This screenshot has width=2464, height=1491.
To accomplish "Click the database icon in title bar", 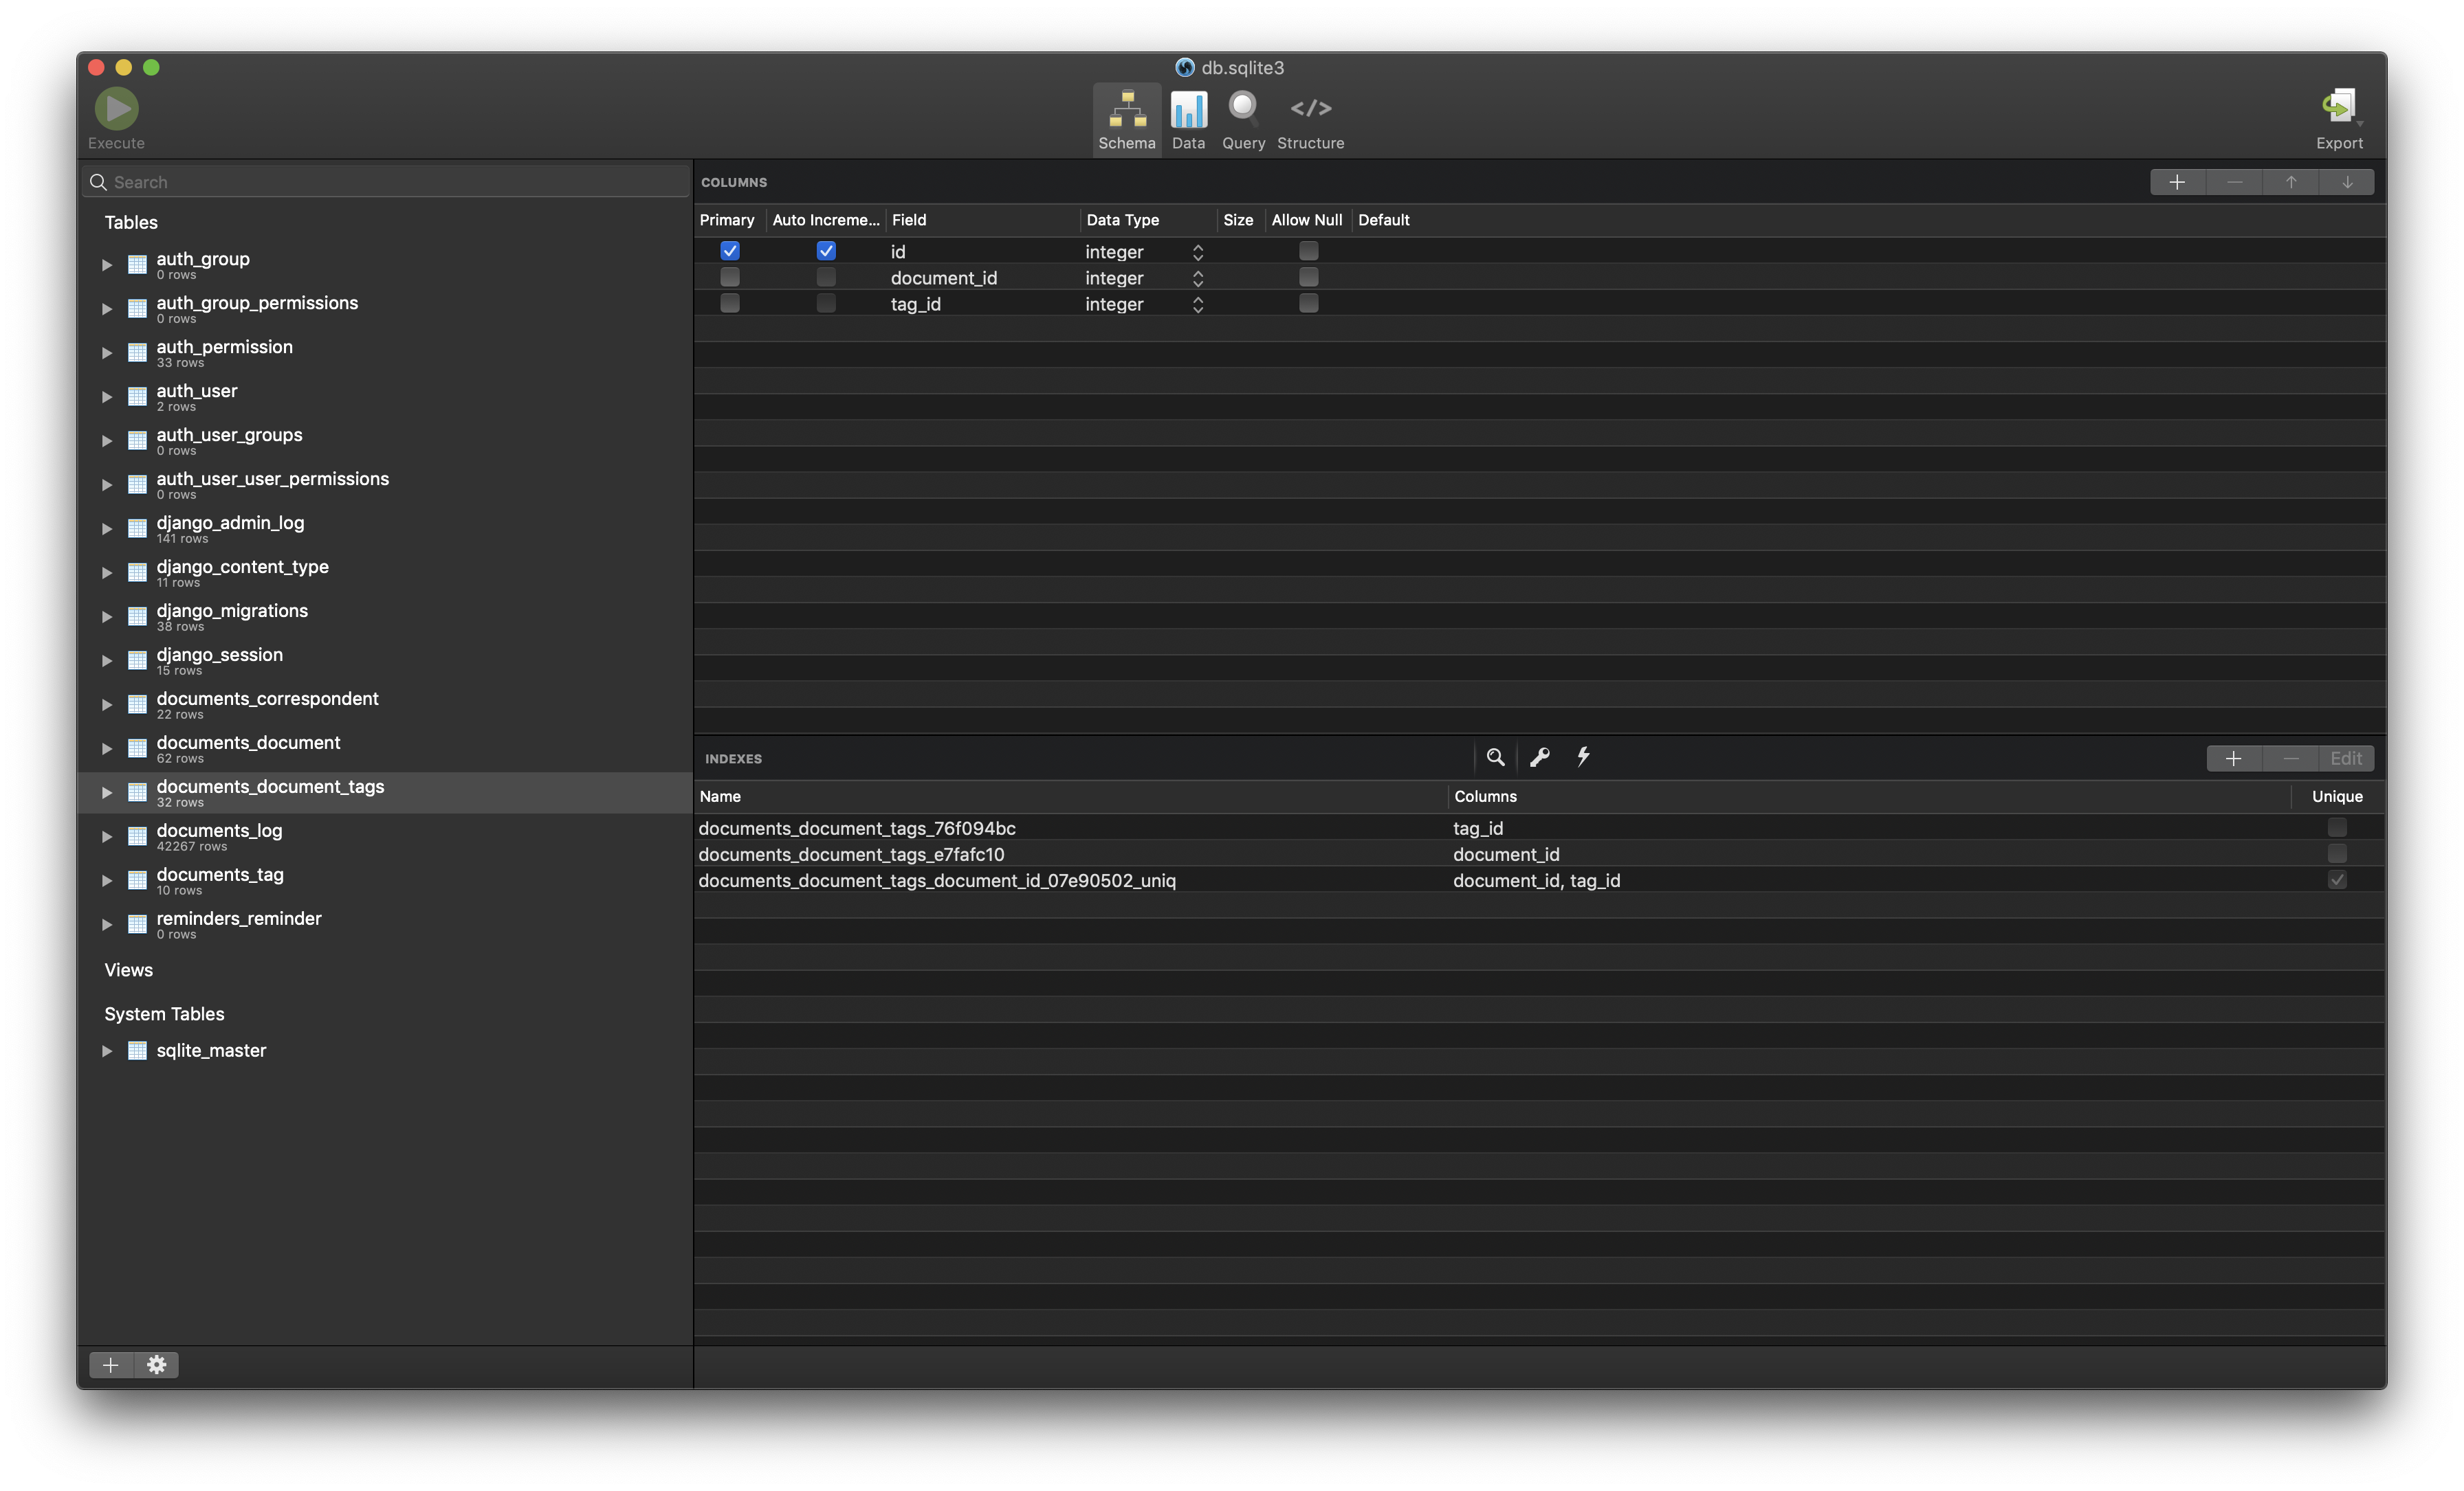I will 1185,68.
